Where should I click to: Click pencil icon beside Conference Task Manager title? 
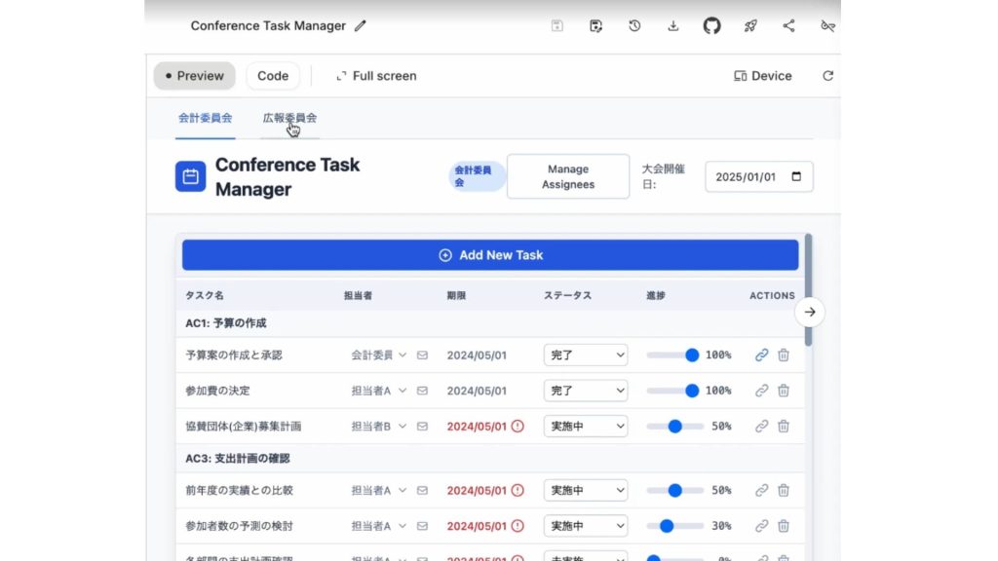[361, 26]
